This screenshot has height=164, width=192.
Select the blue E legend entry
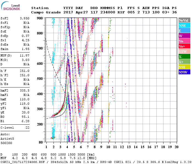coord(184,31)
